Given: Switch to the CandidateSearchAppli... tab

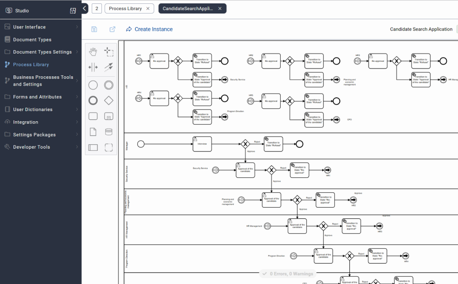Looking at the screenshot, I should pos(188,9).
